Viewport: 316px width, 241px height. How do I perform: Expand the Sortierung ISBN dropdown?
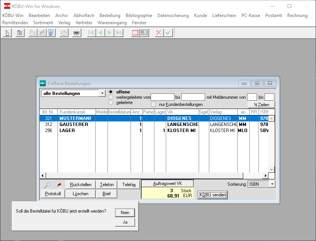coord(272,184)
